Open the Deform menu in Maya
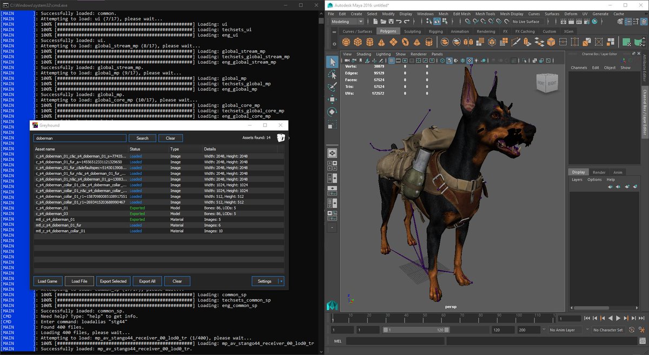The width and height of the screenshot is (649, 355). 571,14
